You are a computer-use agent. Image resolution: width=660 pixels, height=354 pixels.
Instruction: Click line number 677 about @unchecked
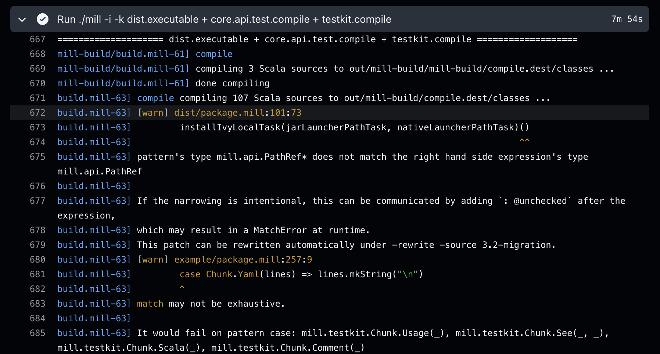(x=37, y=201)
